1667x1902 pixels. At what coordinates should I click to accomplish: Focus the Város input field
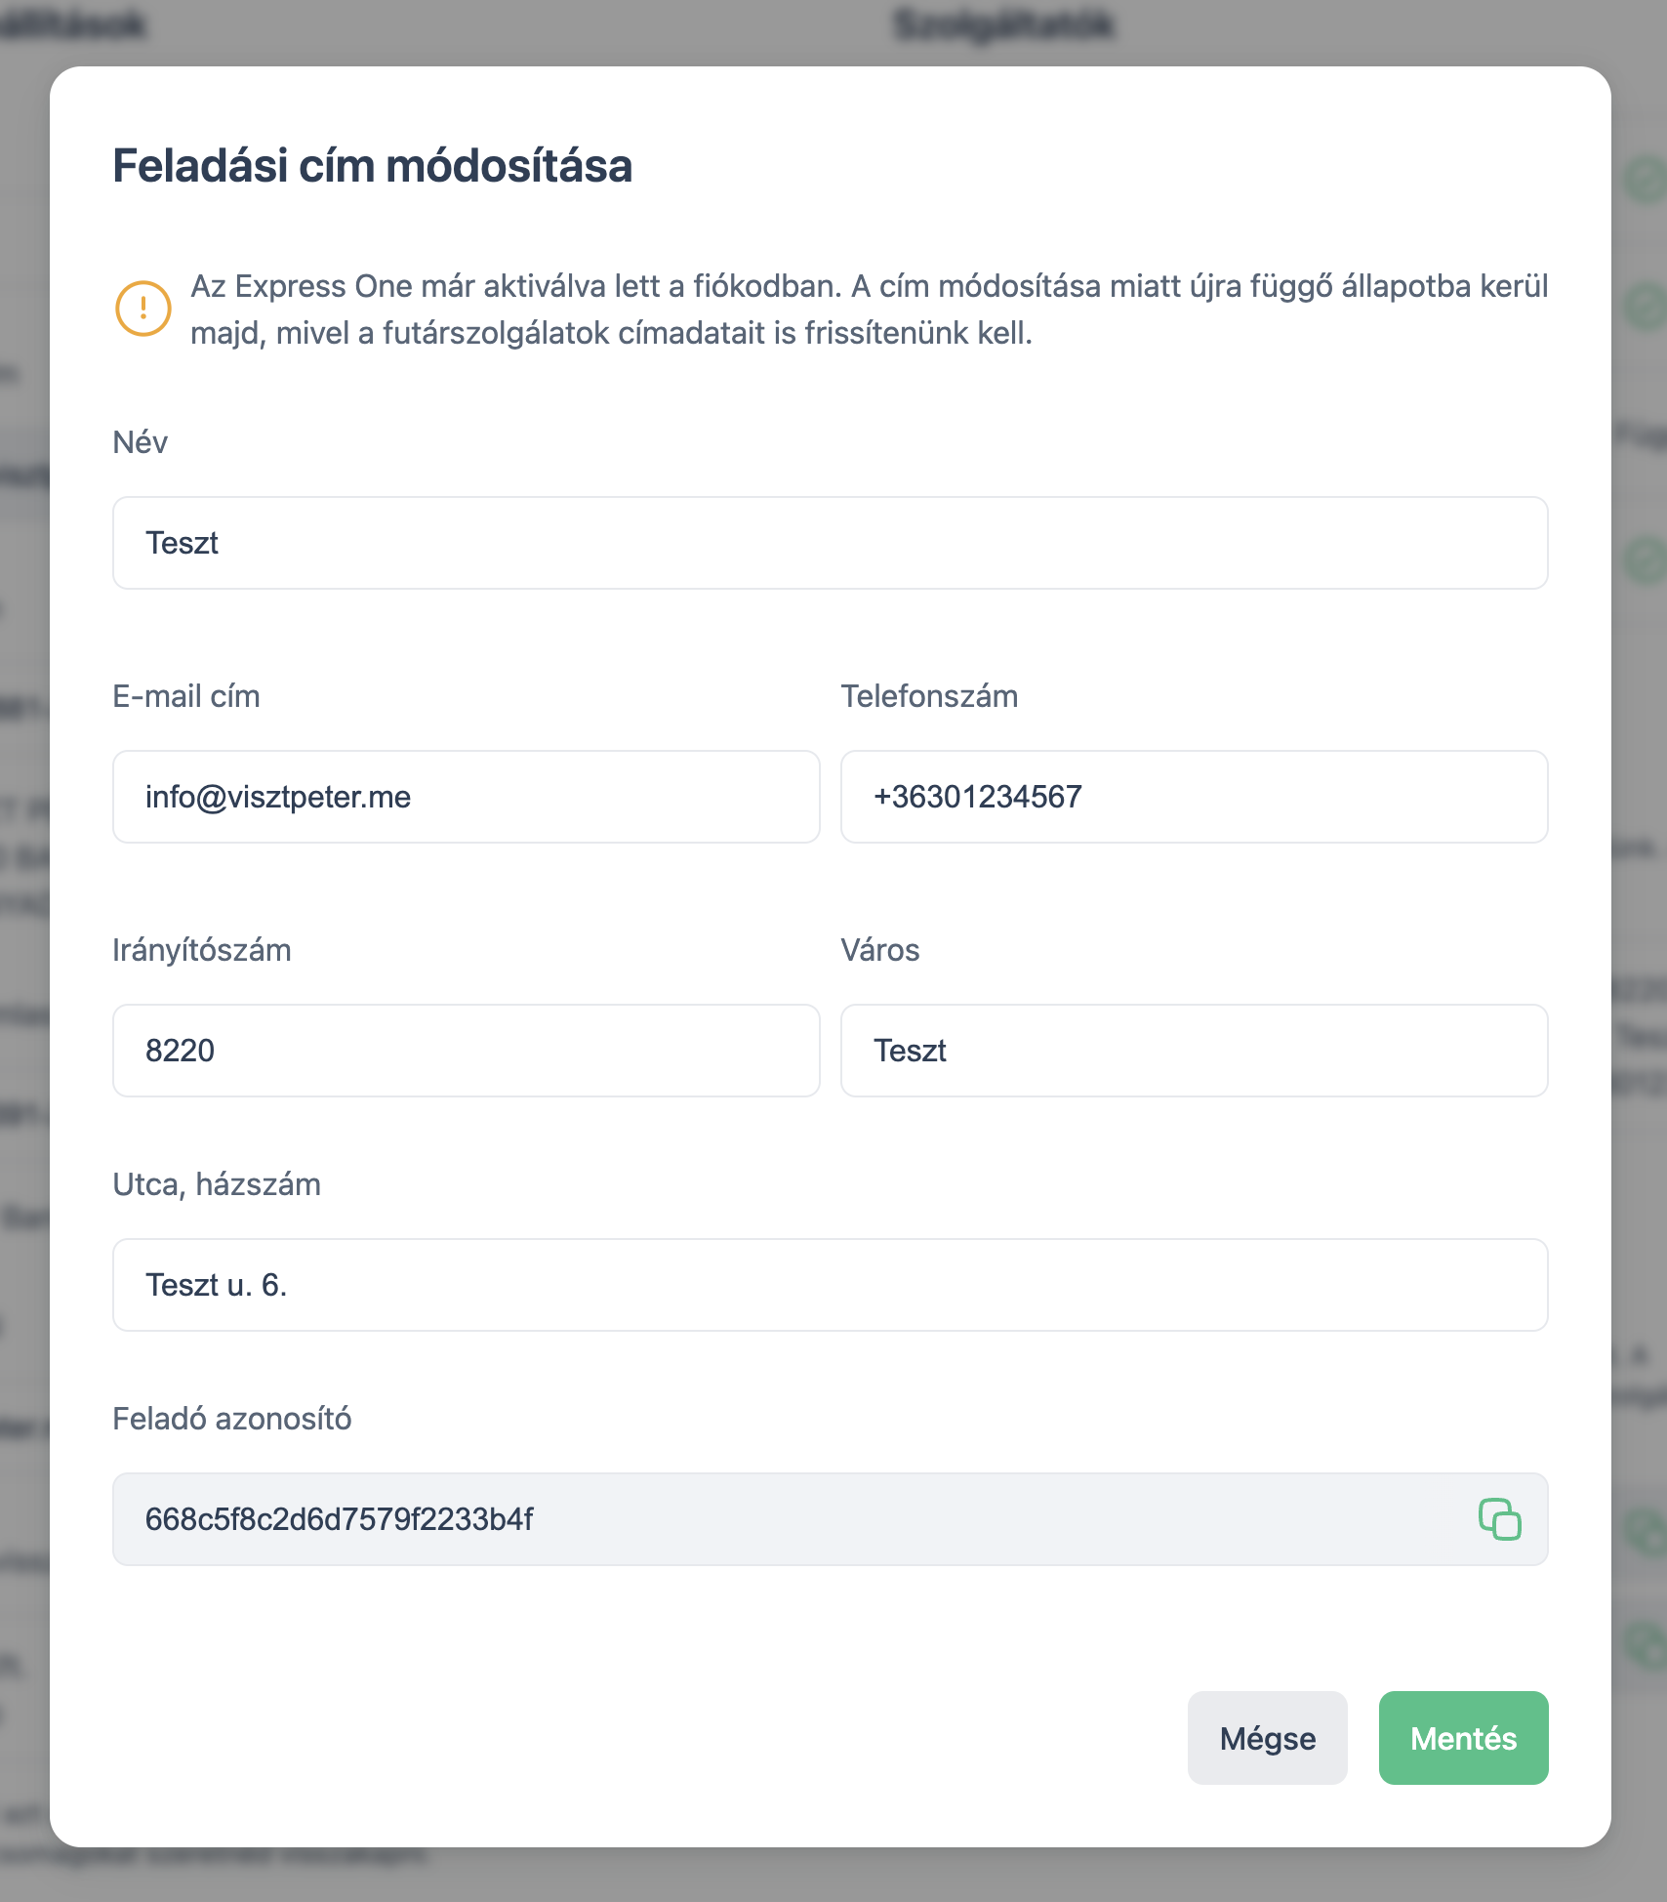[1194, 1051]
